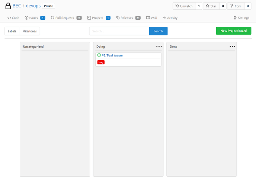Click the Issues tab circle icon
Screen dimensions: 256x186
point(26,18)
